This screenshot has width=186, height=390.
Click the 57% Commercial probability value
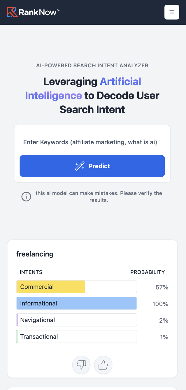tap(162, 287)
